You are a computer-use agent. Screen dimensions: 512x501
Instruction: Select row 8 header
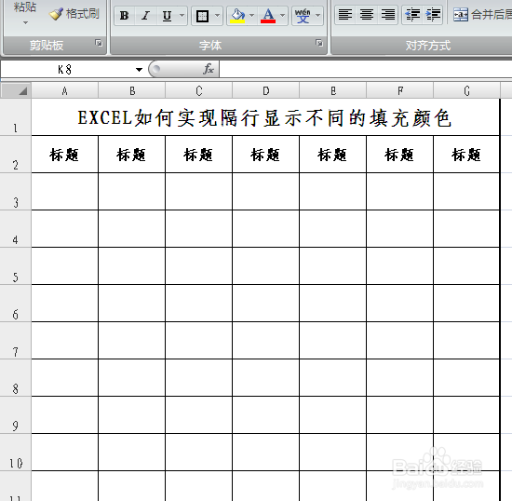pyautogui.click(x=15, y=377)
